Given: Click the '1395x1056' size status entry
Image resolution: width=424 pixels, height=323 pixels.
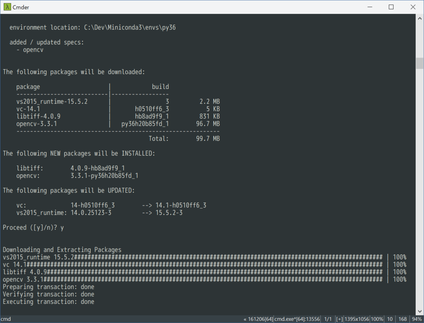Looking at the screenshot, I should tap(357, 319).
